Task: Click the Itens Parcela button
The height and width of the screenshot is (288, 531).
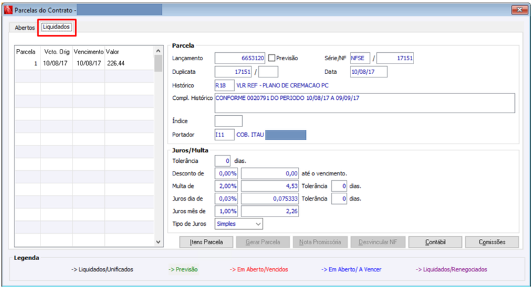Action: coord(206,242)
